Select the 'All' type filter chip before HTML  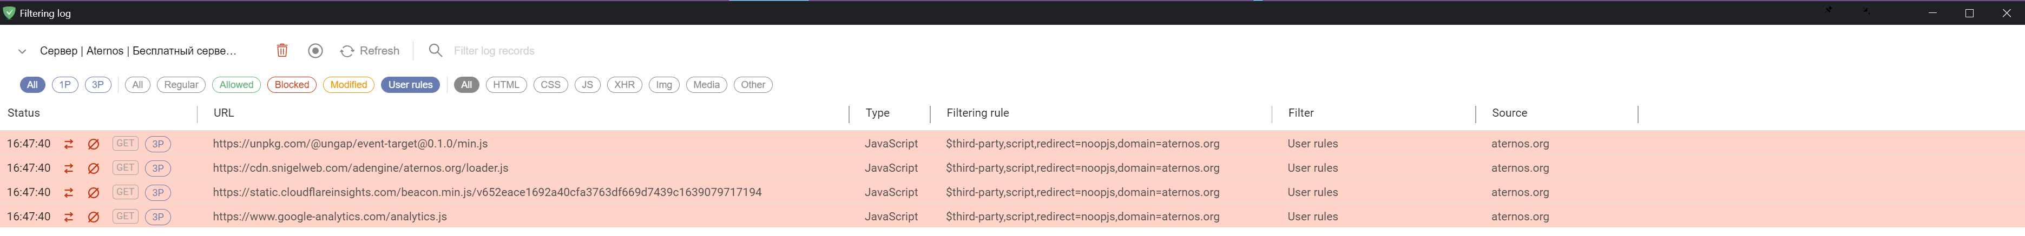tap(467, 85)
